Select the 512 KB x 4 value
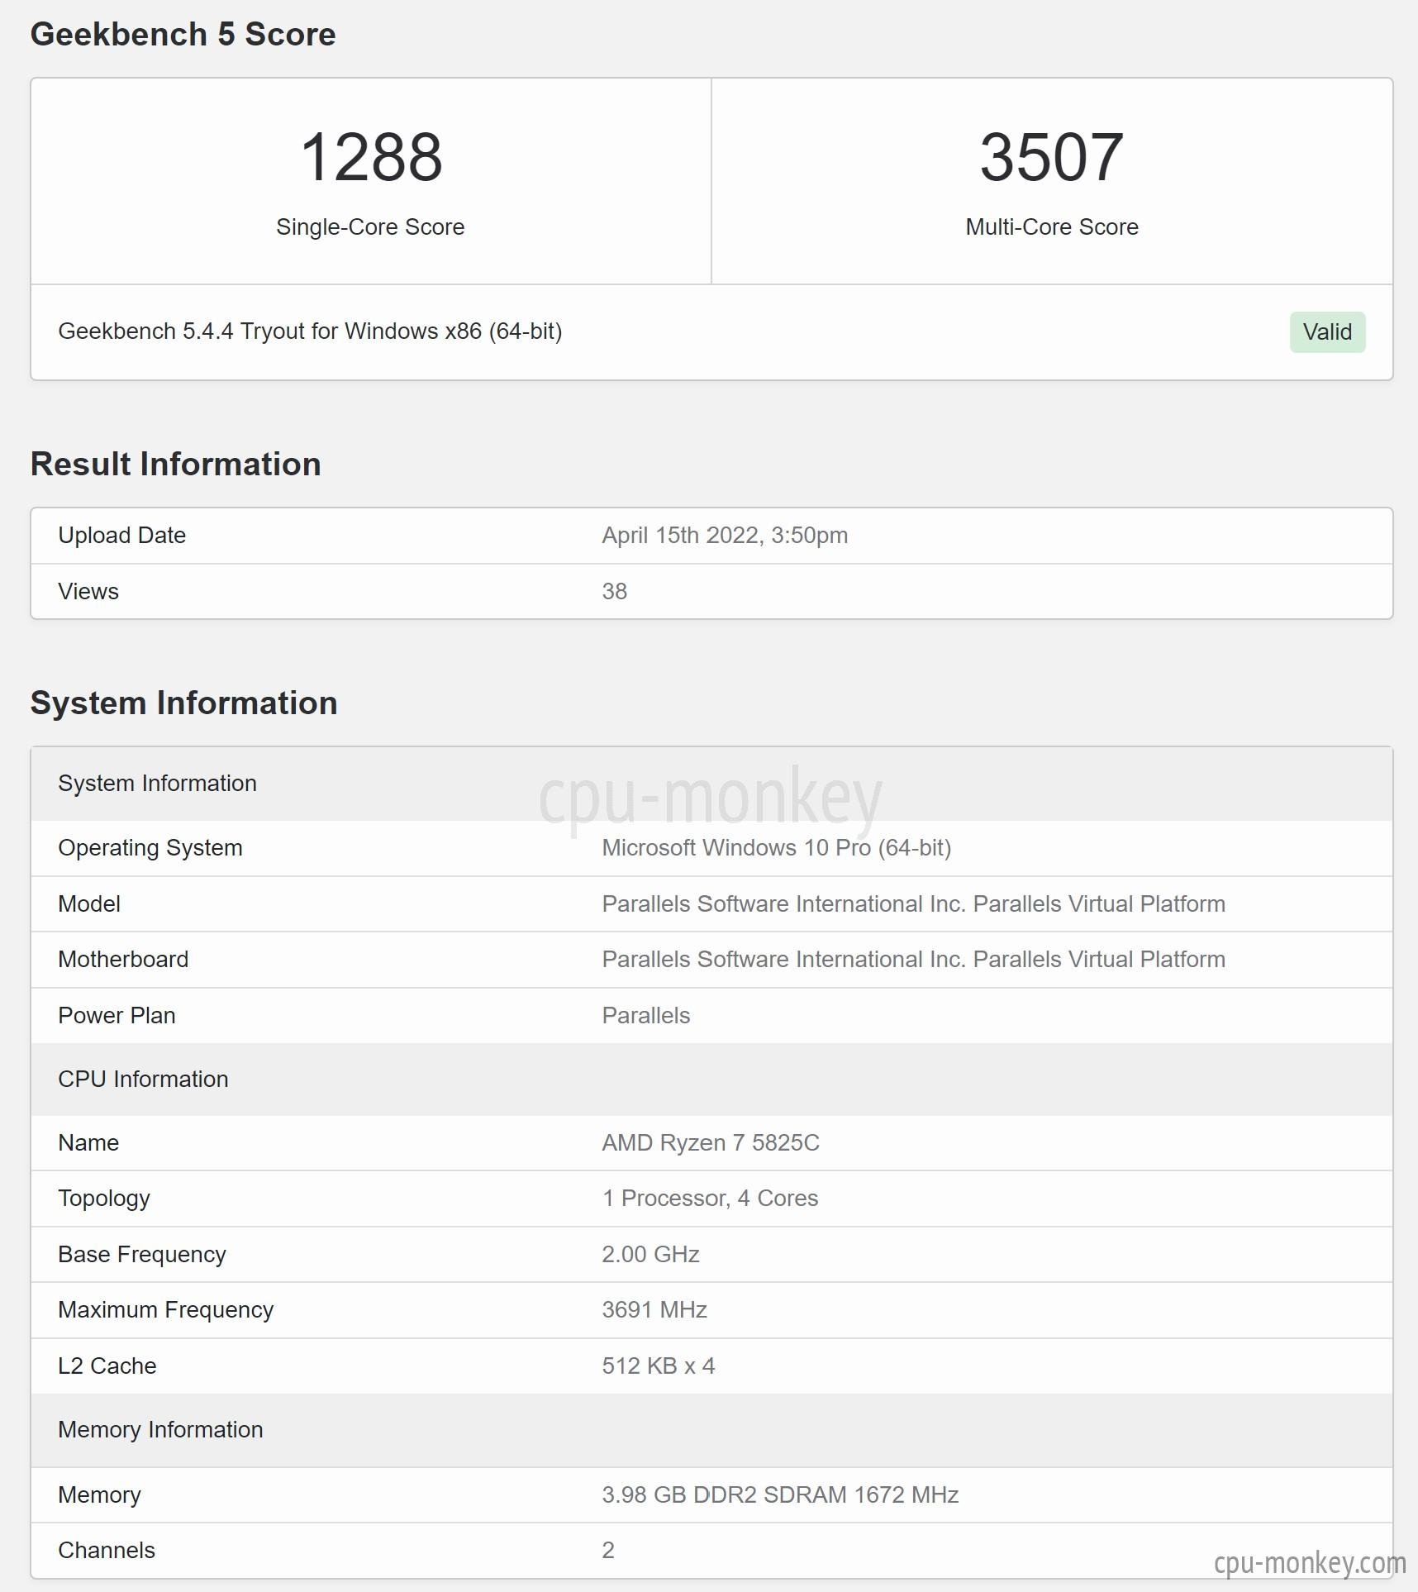 (x=659, y=1366)
